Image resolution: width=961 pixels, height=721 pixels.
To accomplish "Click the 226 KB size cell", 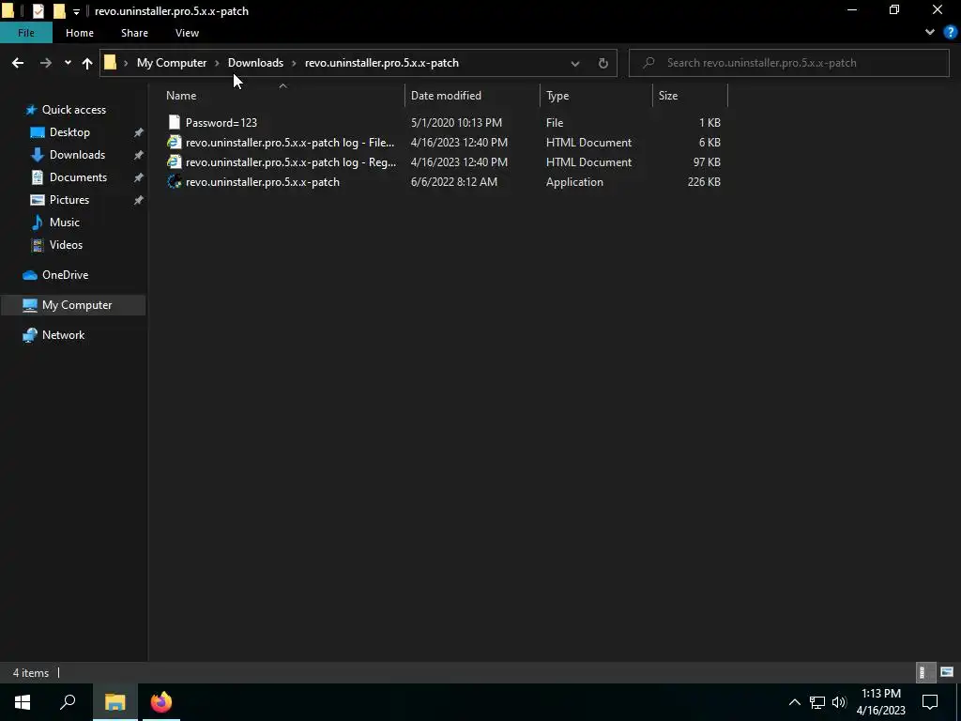I will 704,182.
